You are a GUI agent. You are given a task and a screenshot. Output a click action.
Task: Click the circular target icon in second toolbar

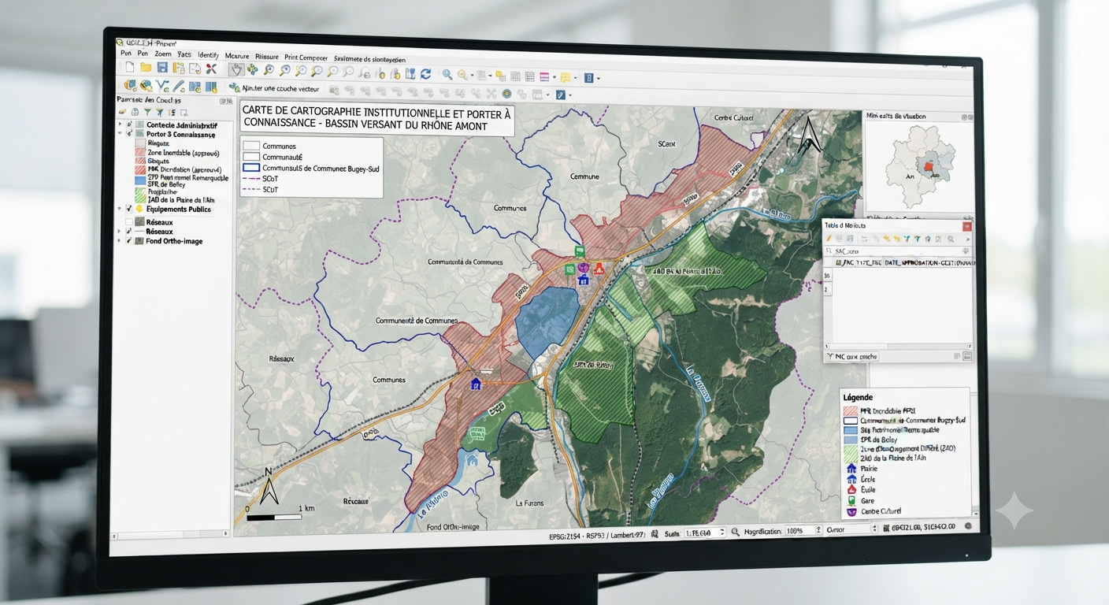[506, 94]
